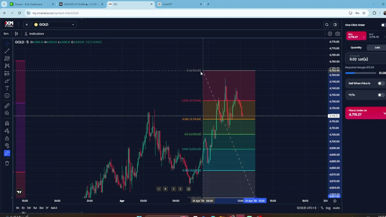386x217 pixels.
Task: Click the stay-in-drawing-mode pencil lock icon
Action: click(7, 131)
